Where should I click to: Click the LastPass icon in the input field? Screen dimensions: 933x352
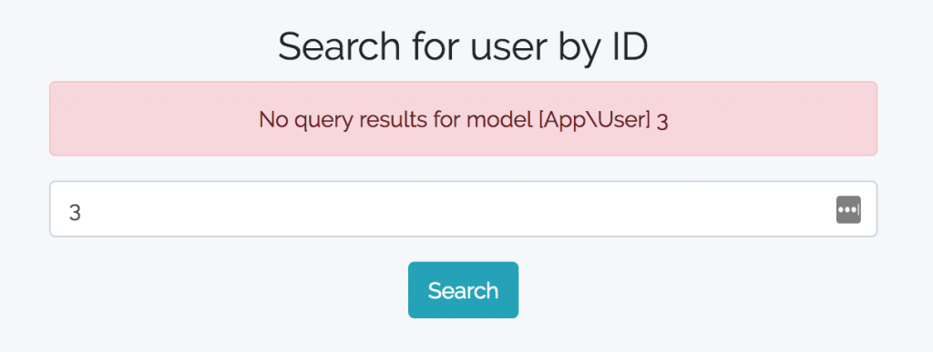point(848,209)
